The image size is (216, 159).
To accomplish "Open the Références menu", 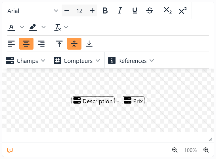I will [131, 61].
